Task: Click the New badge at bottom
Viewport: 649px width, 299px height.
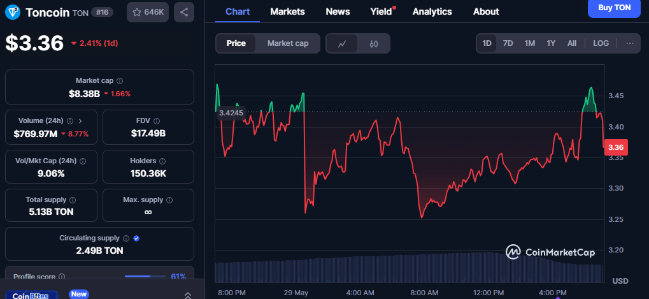Action: pos(78,294)
